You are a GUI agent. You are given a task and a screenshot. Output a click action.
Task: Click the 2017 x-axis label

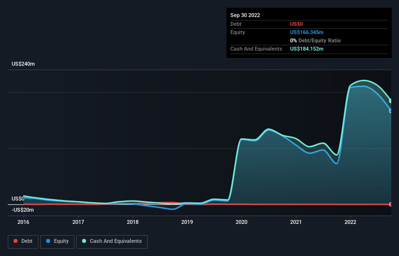78,222
